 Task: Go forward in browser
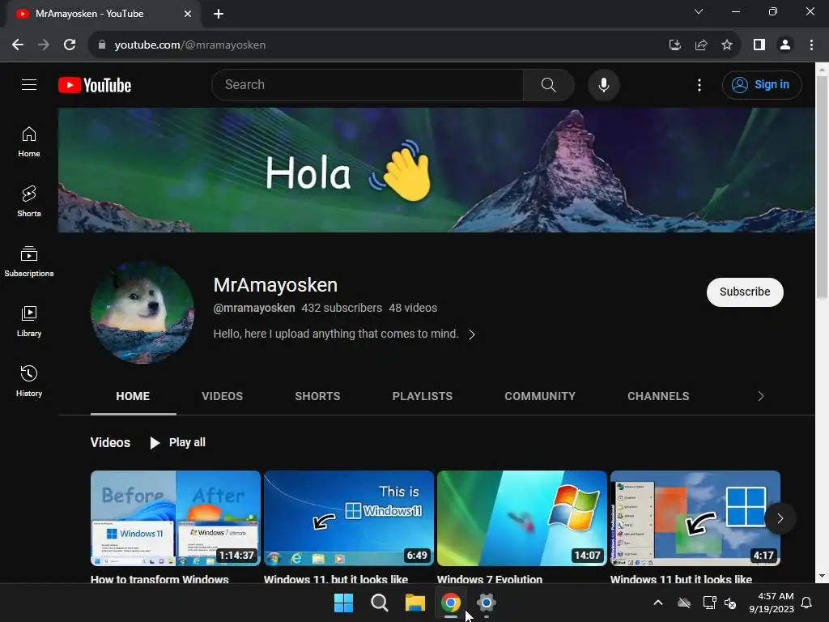click(x=44, y=45)
